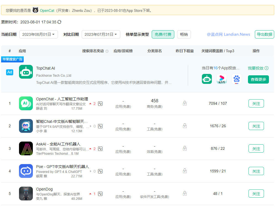Click 关注 button for OpenChat

(x=256, y=103)
